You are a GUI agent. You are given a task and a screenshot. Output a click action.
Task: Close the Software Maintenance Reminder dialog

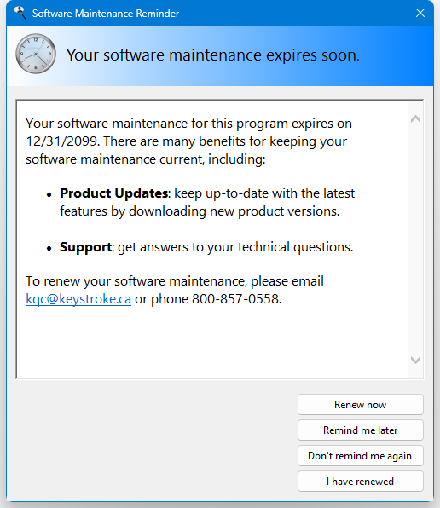tap(420, 13)
